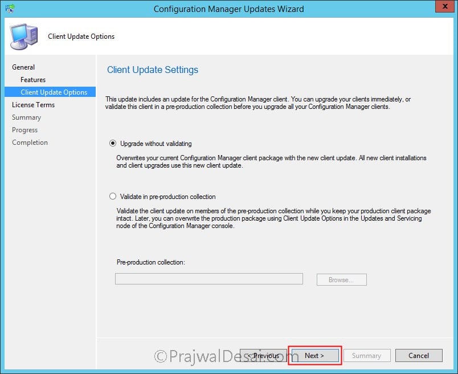Screen dimensions: 458x374
Task: Click the computer icon in header
Action: point(24,36)
